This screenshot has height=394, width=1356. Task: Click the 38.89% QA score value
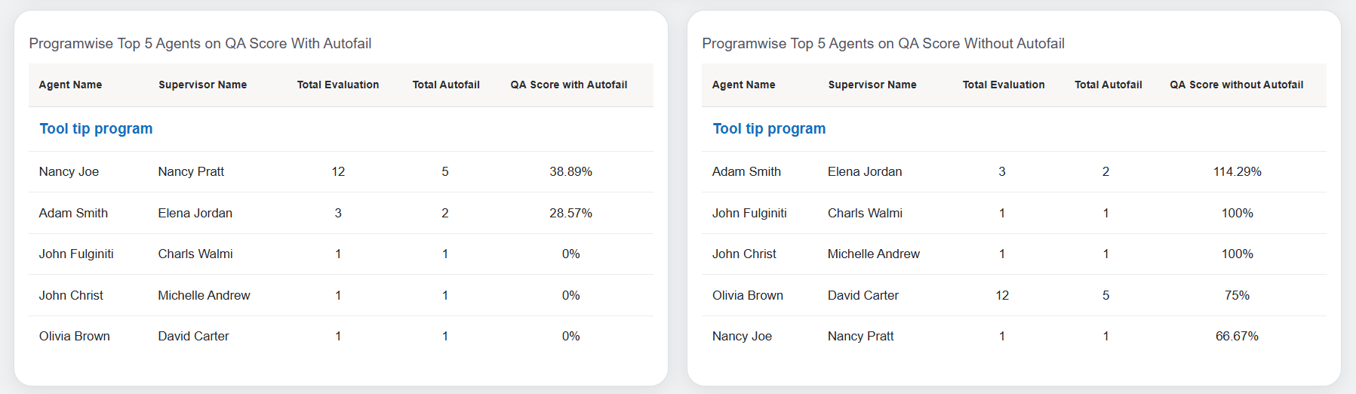pos(570,172)
